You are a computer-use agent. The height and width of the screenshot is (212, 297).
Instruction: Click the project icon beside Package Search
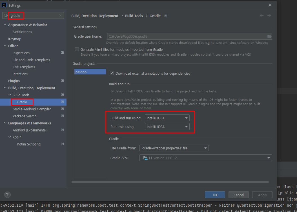[62, 116]
